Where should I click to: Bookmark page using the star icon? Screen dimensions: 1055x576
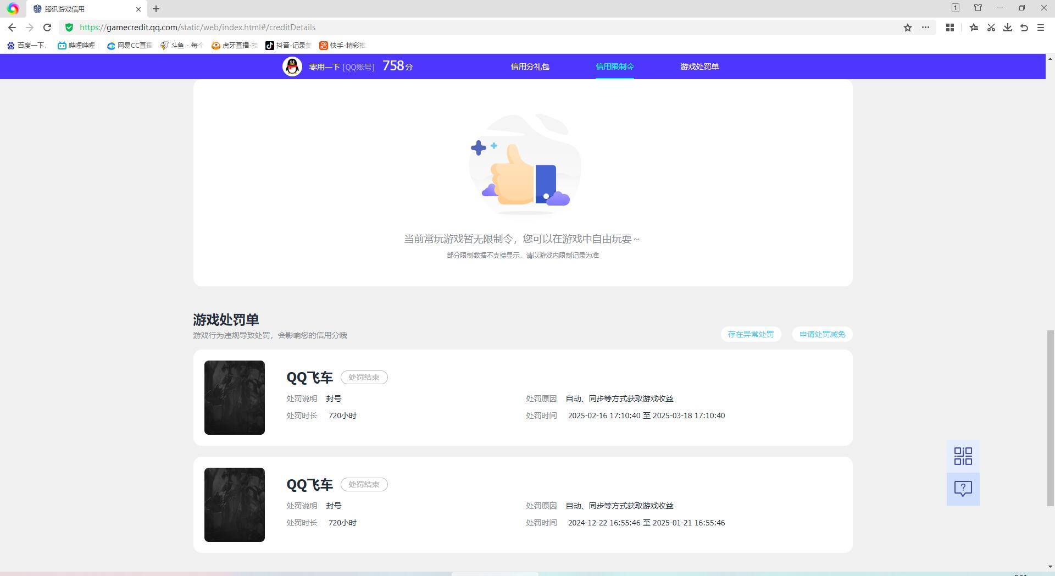coord(908,27)
